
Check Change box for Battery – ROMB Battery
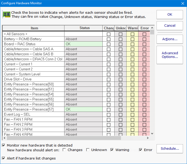[108, 39]
